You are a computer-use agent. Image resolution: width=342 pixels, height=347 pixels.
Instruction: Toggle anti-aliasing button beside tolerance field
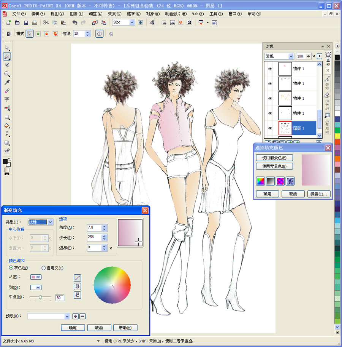click(99, 34)
